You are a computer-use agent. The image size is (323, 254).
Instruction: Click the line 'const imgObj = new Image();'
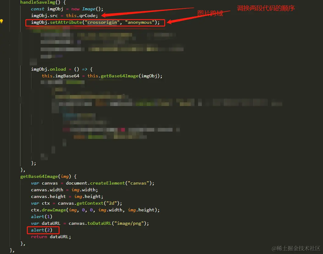[x=67, y=9]
